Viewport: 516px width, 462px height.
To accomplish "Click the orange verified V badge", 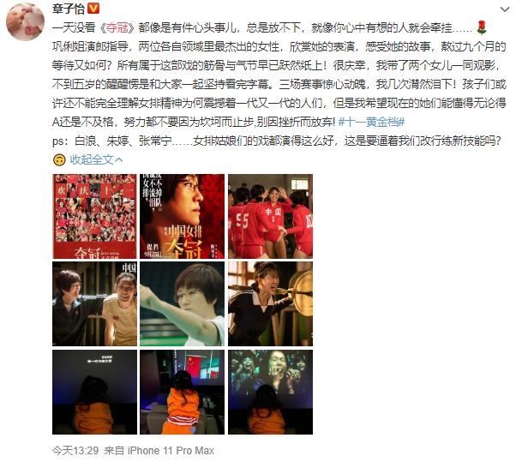I will click(93, 9).
